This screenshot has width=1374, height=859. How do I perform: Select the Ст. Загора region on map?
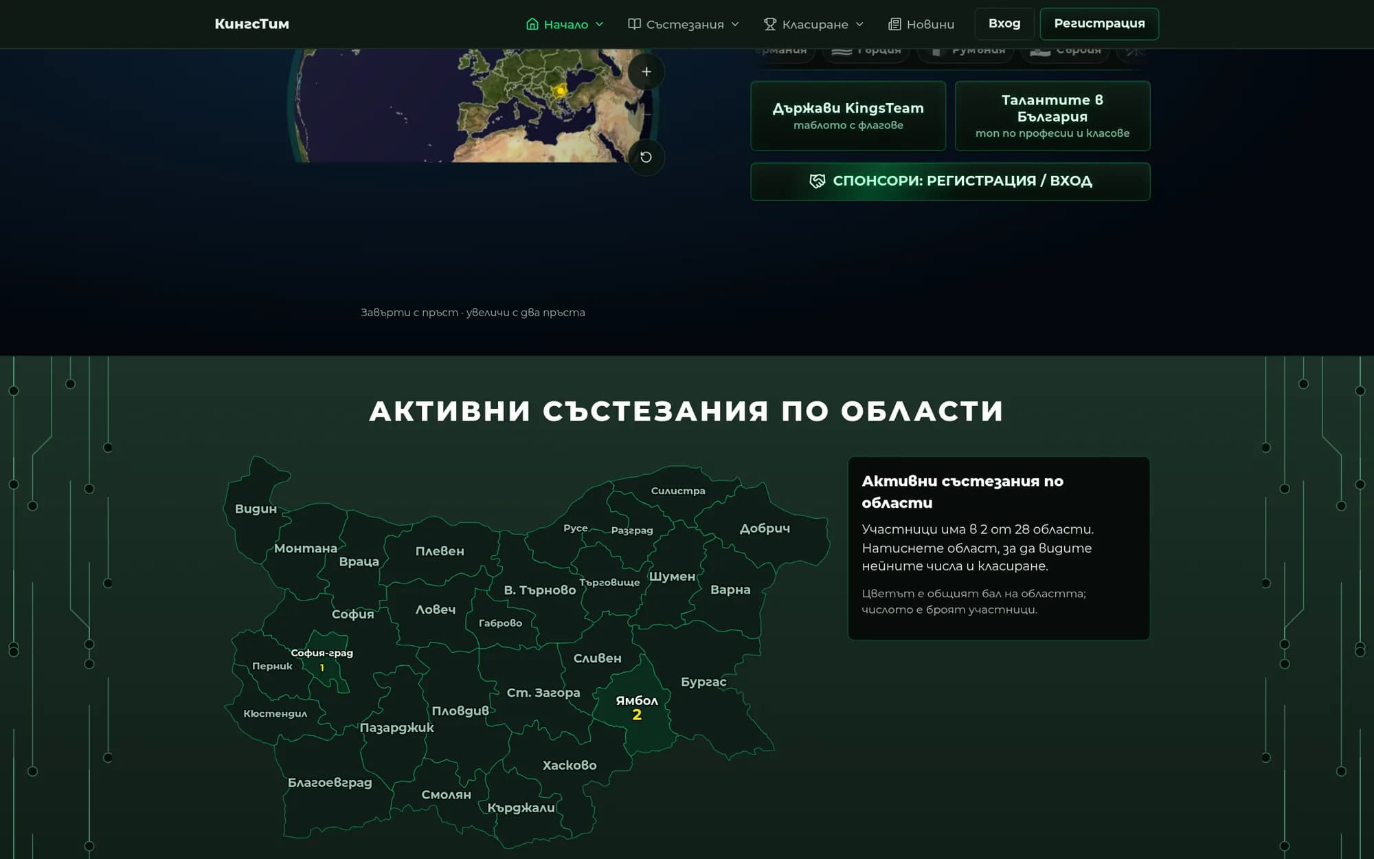coord(543,693)
